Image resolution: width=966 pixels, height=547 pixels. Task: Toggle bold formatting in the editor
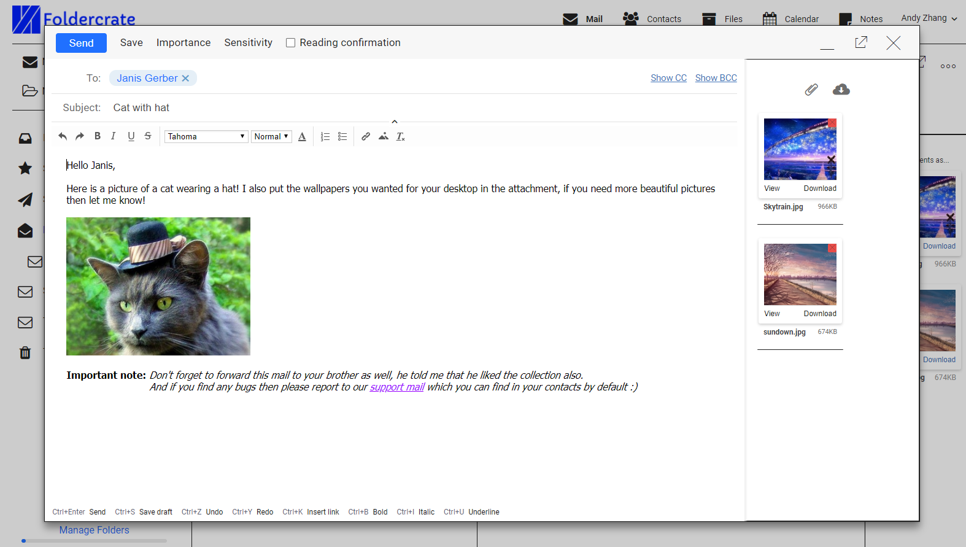[x=97, y=136]
